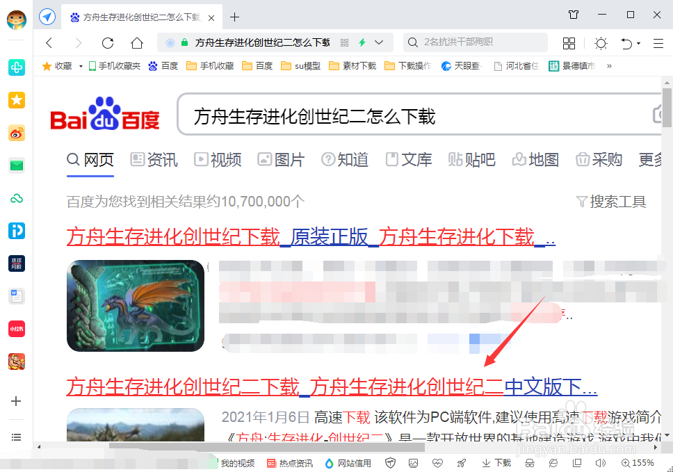Toggle the speaker mute icon in status bar
This screenshot has height=472, width=673.
[x=601, y=463]
